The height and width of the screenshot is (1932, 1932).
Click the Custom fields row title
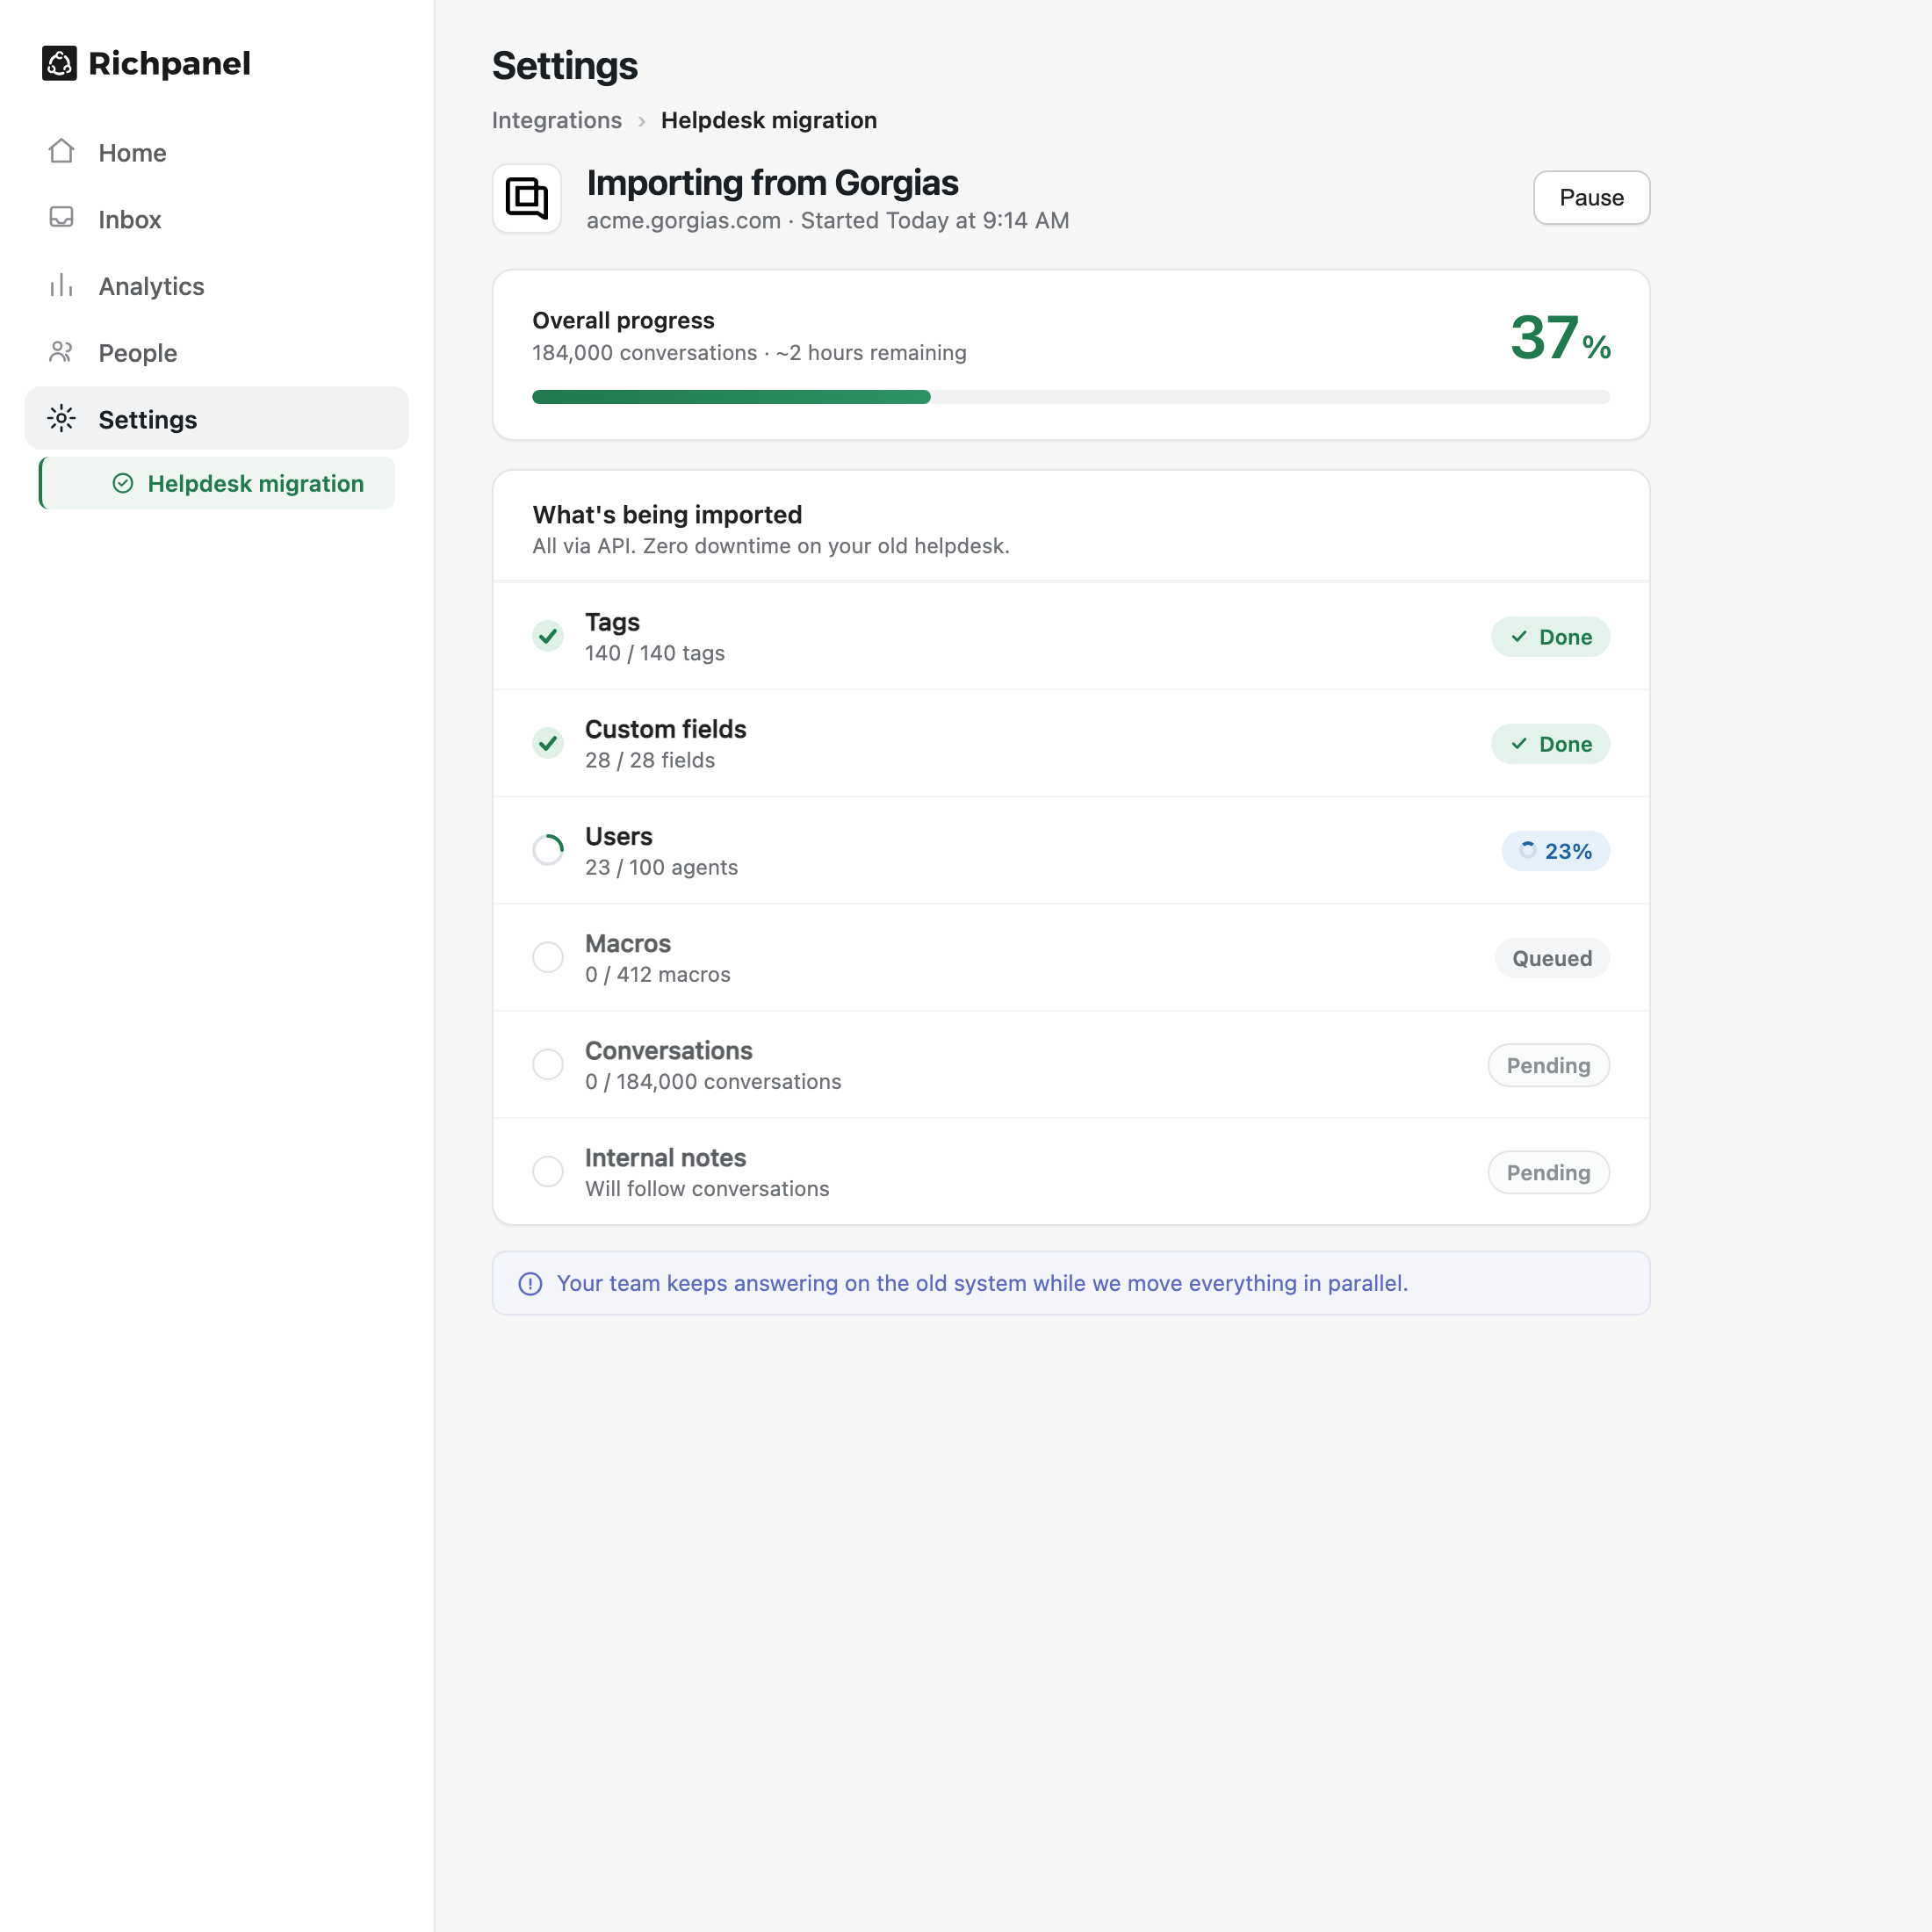pos(666,729)
